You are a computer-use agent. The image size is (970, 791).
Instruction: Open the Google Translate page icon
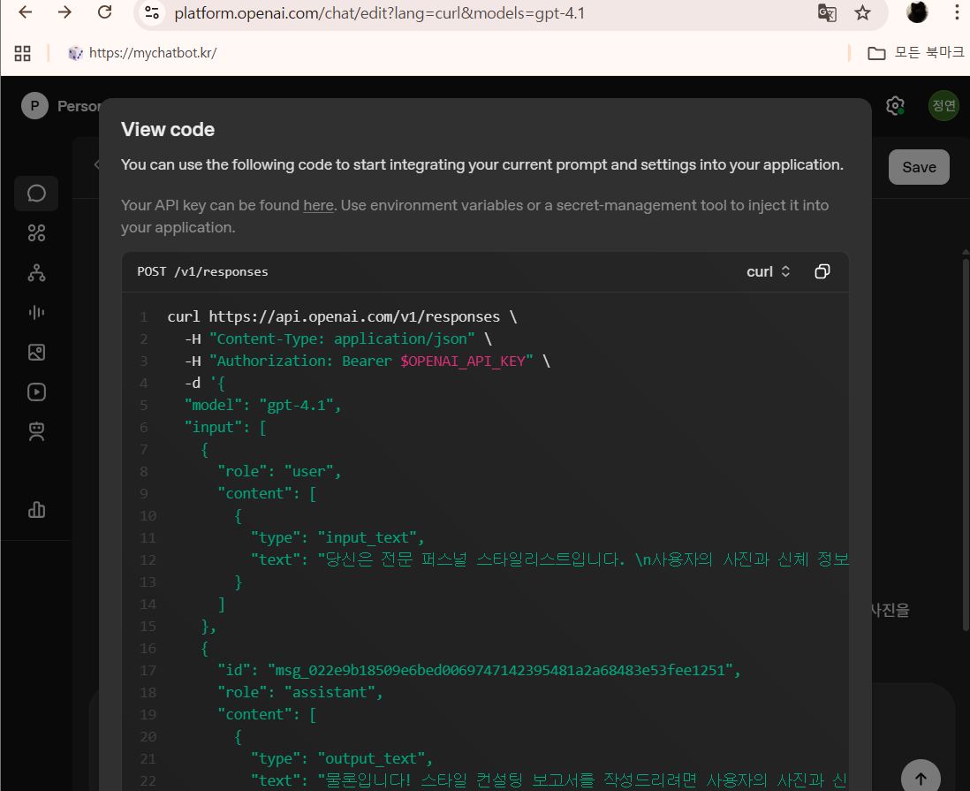(827, 13)
